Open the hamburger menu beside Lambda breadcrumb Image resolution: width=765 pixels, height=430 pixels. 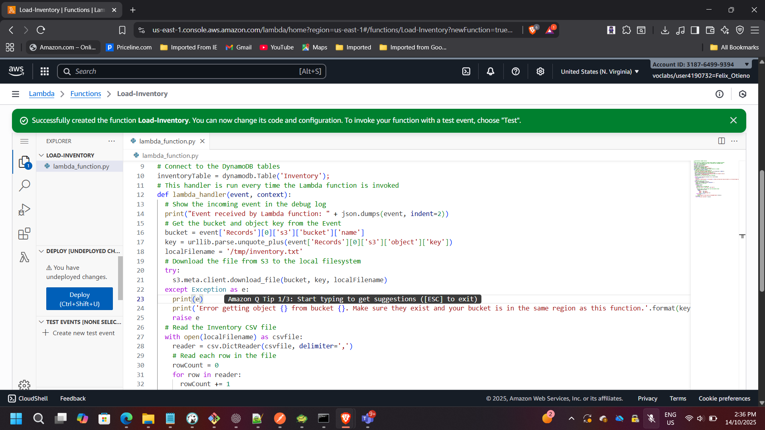click(x=15, y=94)
